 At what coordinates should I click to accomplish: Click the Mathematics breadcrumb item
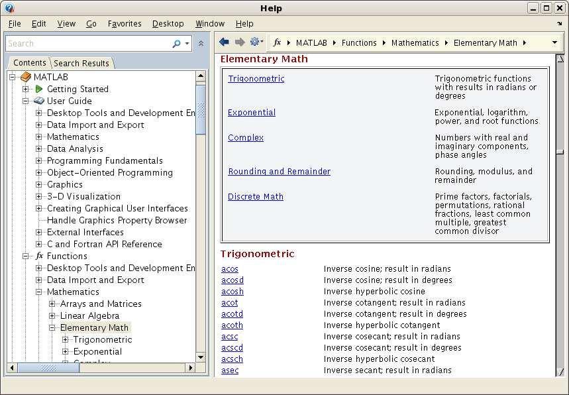coord(415,43)
